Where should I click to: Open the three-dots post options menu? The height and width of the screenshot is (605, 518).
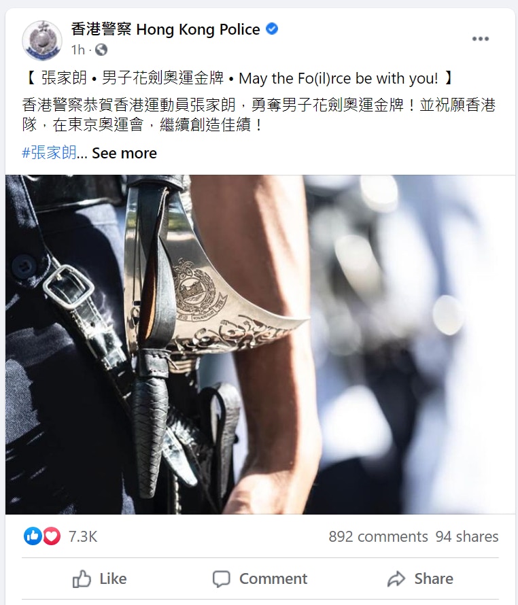coord(480,39)
